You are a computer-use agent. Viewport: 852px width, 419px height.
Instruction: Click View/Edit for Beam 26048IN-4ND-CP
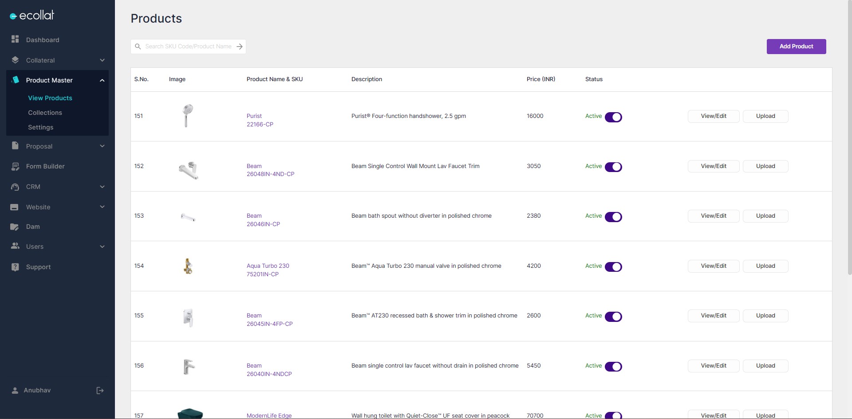[x=713, y=166]
